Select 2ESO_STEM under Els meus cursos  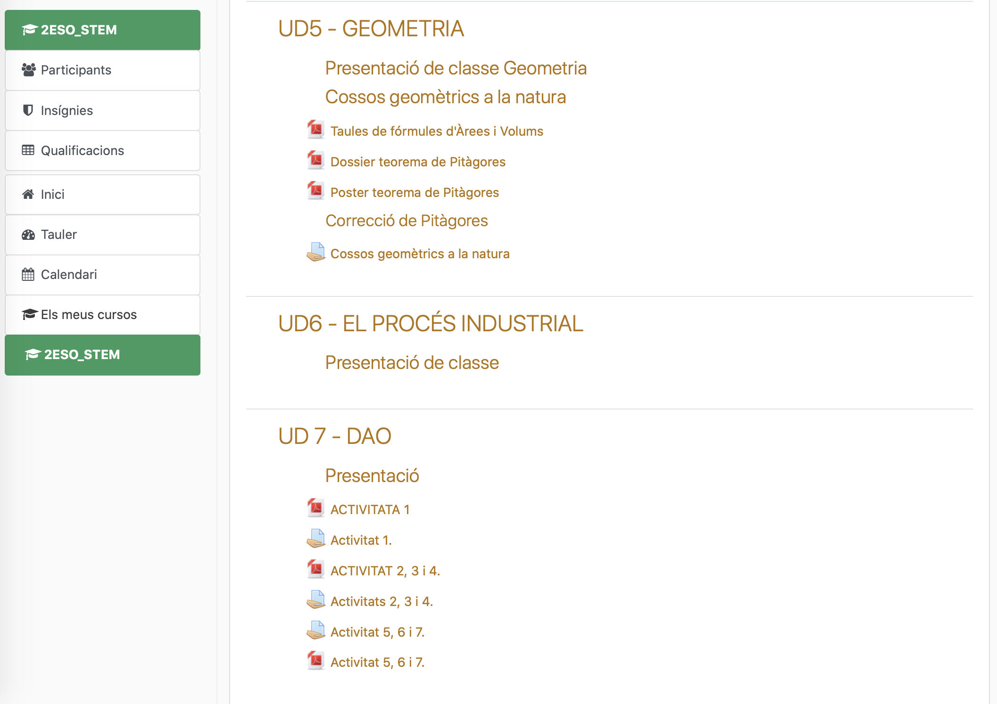(x=82, y=355)
